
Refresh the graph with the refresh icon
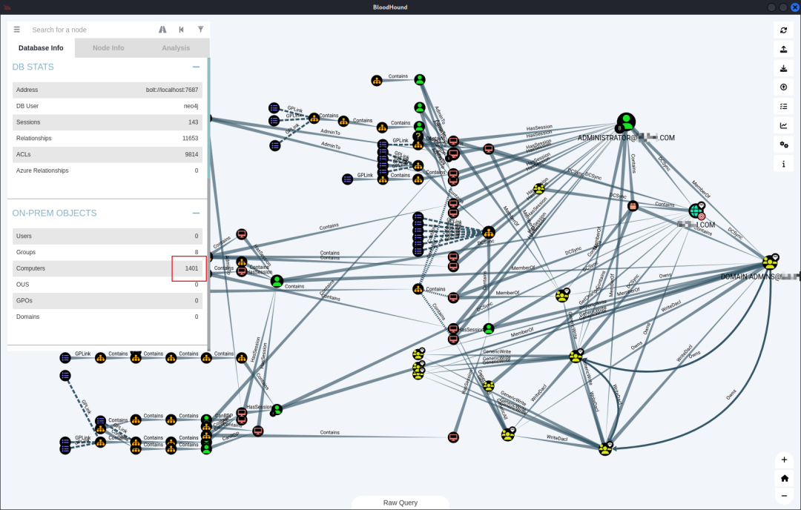click(784, 30)
